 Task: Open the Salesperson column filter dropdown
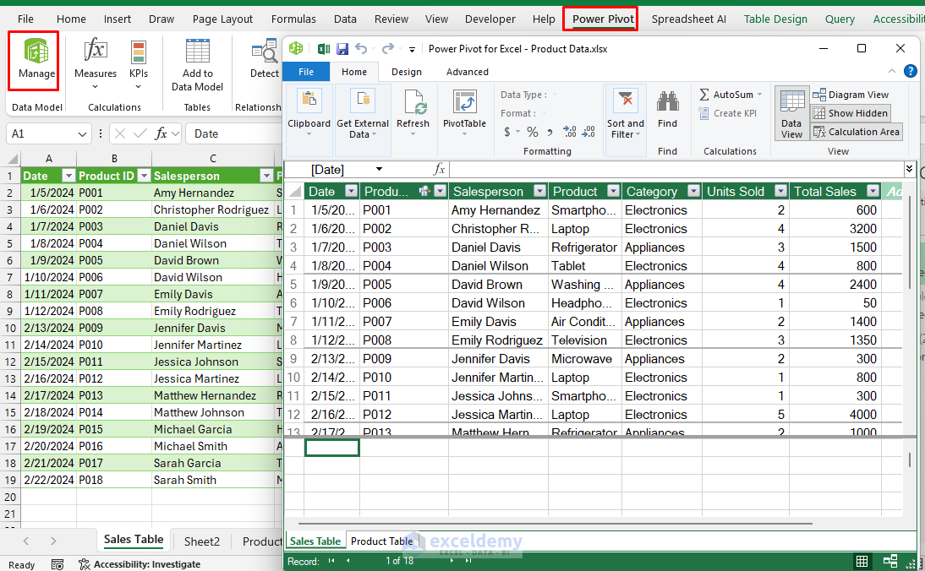(538, 192)
